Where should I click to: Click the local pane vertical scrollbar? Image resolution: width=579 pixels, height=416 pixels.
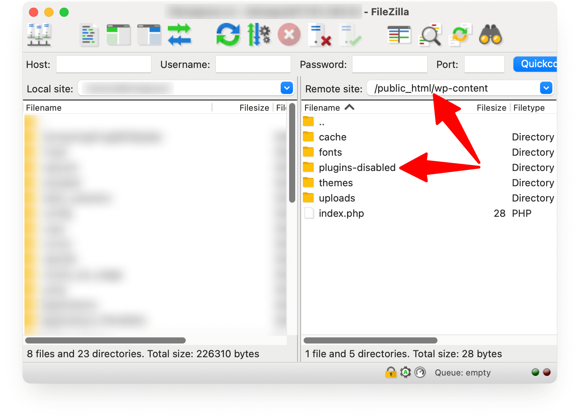(x=292, y=153)
